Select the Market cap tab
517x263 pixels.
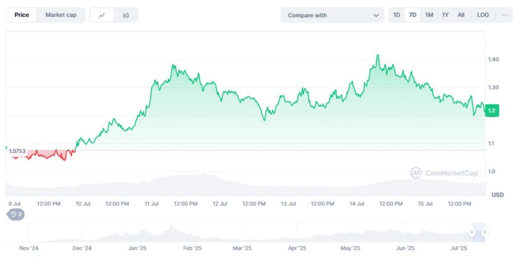point(61,15)
